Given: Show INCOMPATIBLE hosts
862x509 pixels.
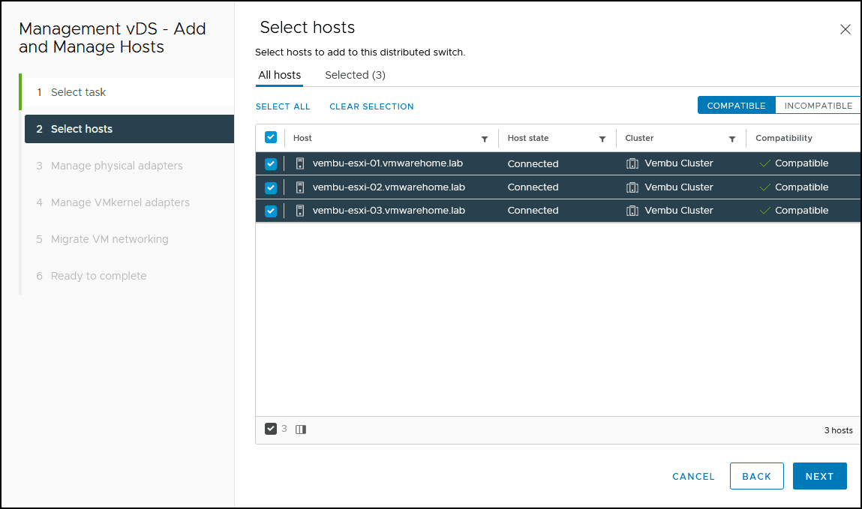Looking at the screenshot, I should 818,106.
